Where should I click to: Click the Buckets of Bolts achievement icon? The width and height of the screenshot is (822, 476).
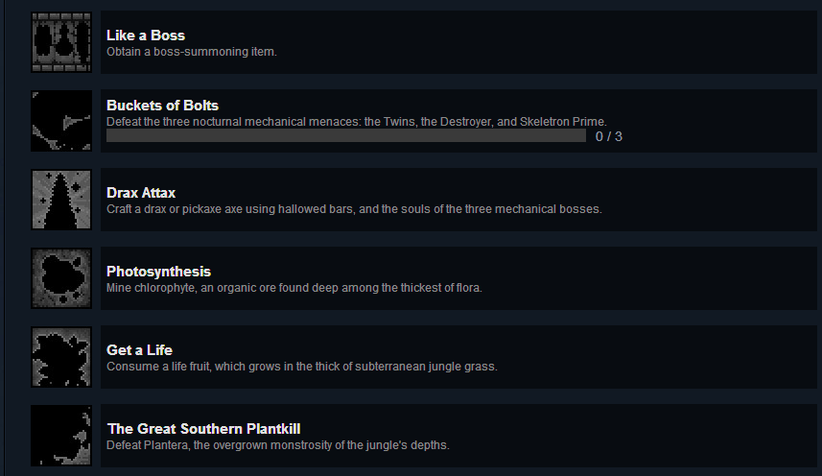(61, 121)
